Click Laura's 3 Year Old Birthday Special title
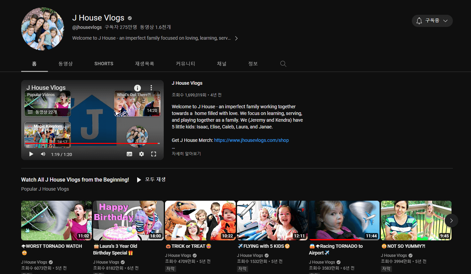 (115, 249)
